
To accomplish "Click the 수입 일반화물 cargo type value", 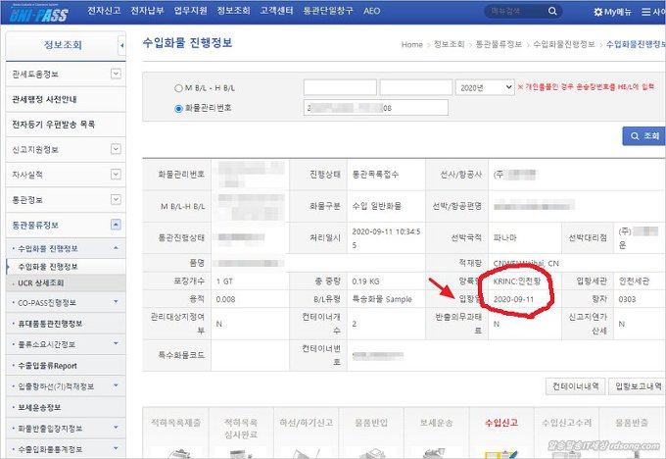I will point(377,206).
